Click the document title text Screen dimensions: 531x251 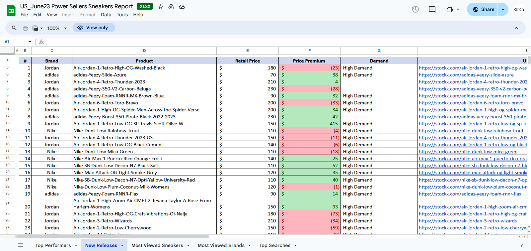pos(77,6)
